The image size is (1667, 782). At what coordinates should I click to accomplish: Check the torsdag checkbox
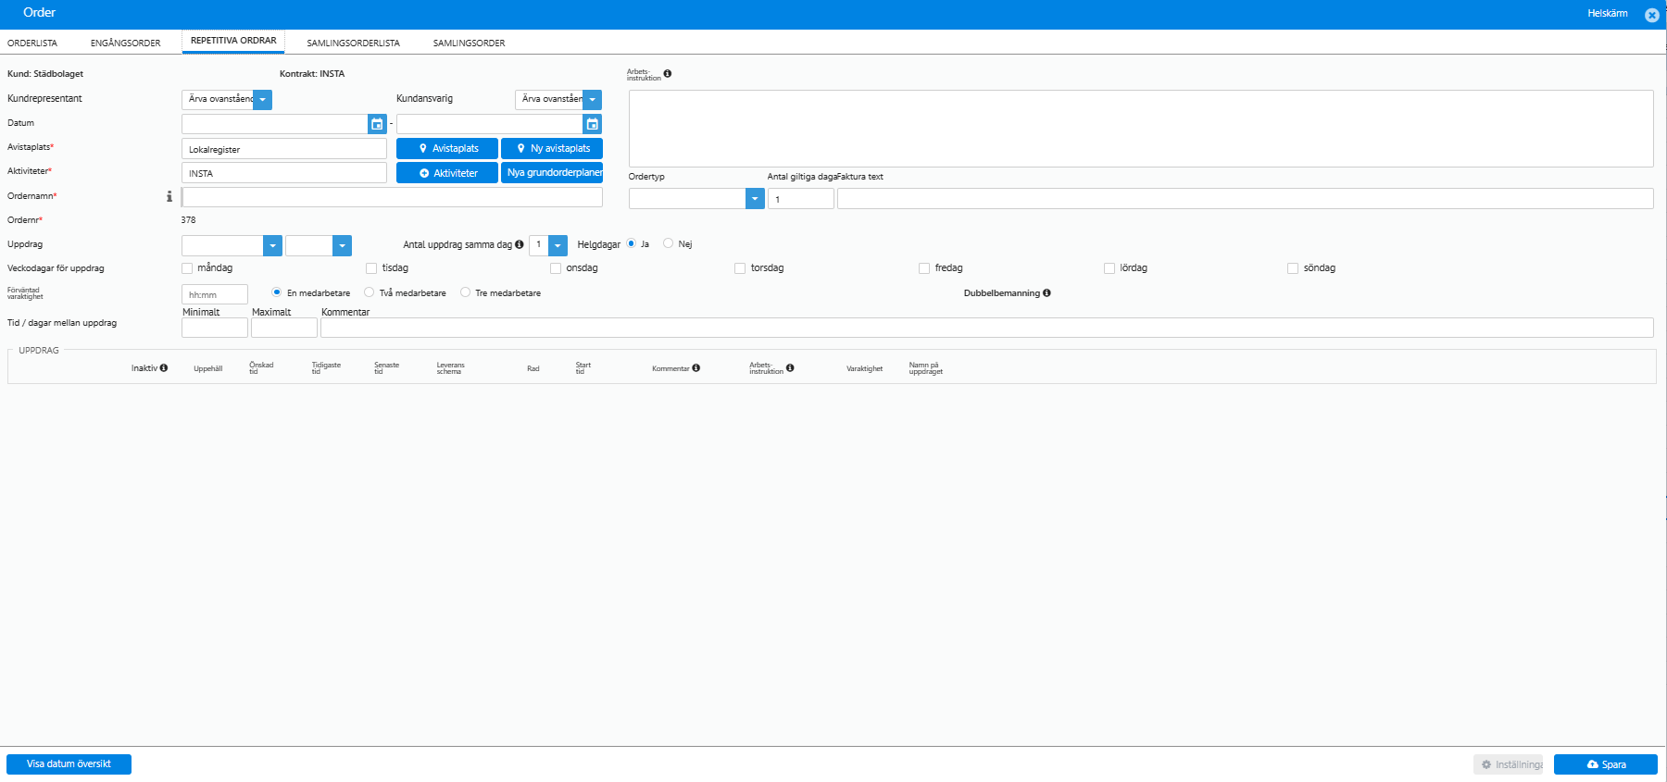740,268
